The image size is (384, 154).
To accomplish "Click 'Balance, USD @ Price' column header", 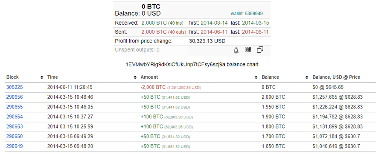I will [336, 77].
